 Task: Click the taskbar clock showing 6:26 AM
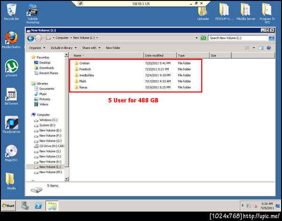(267, 205)
